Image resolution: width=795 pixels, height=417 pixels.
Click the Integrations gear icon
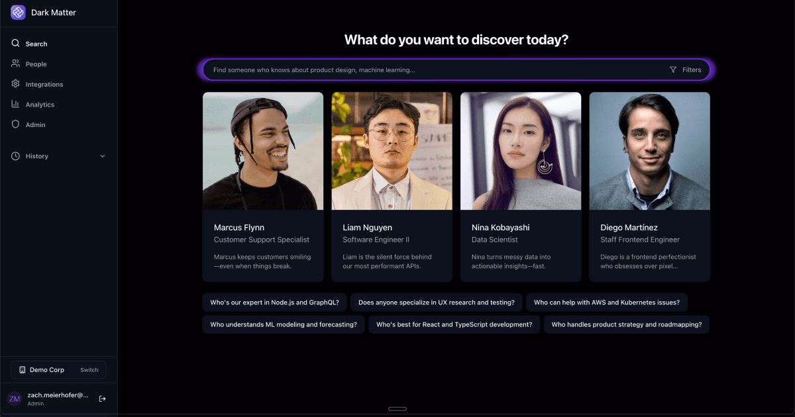pos(15,84)
